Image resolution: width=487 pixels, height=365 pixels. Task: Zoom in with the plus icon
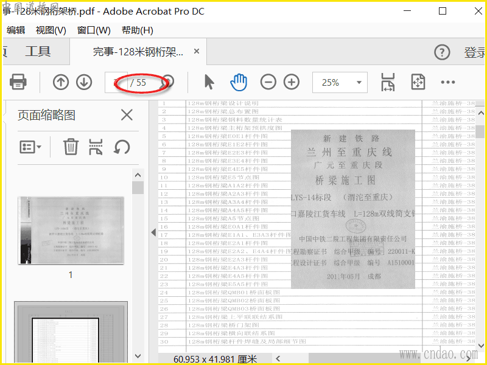click(292, 82)
